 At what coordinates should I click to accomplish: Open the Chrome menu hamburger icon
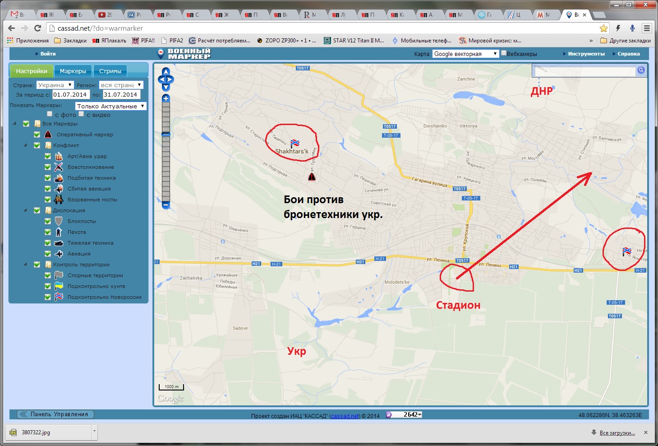click(x=647, y=28)
